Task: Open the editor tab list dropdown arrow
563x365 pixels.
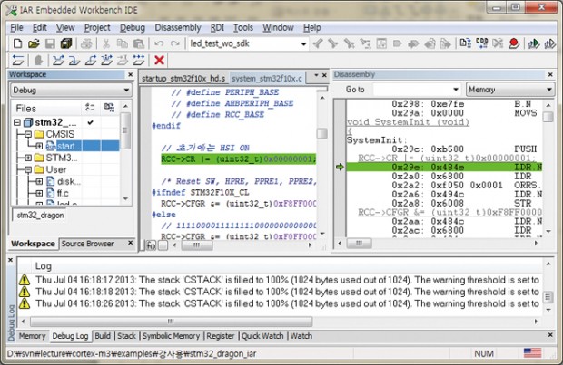Action: [316, 75]
